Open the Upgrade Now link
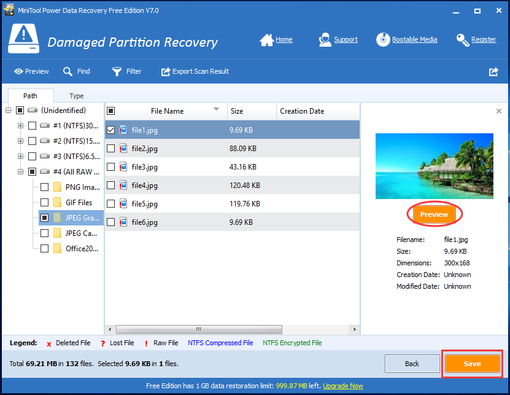This screenshot has width=510, height=395. pyautogui.click(x=343, y=386)
